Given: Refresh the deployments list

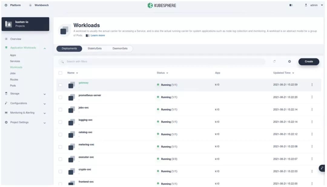Looking at the screenshot, I should point(275,61).
